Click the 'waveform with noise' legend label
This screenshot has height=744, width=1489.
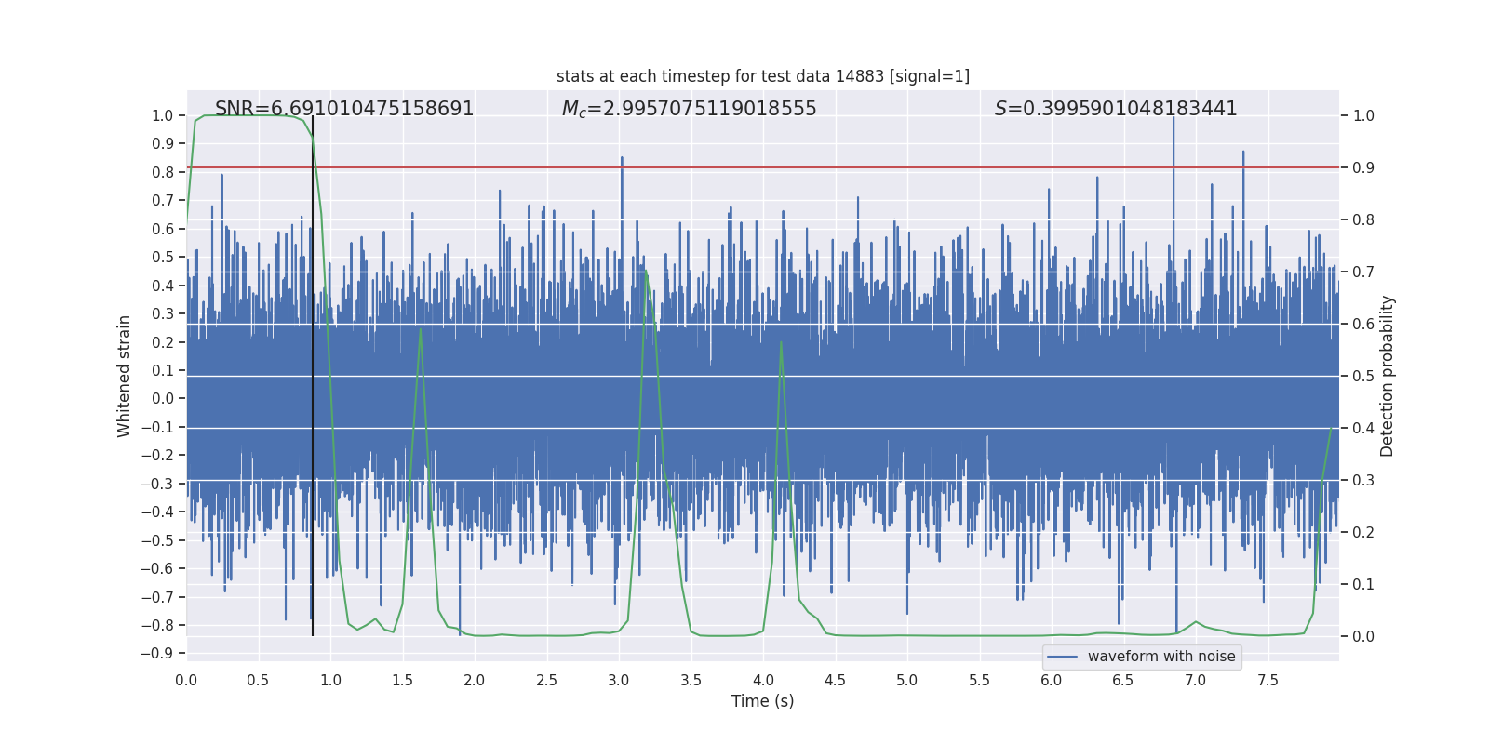coord(1160,657)
